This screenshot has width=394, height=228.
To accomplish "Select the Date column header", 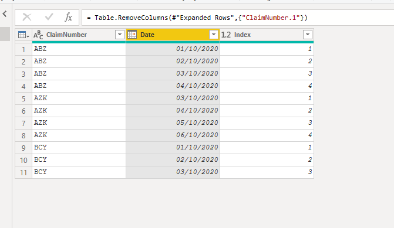I will click(173, 35).
